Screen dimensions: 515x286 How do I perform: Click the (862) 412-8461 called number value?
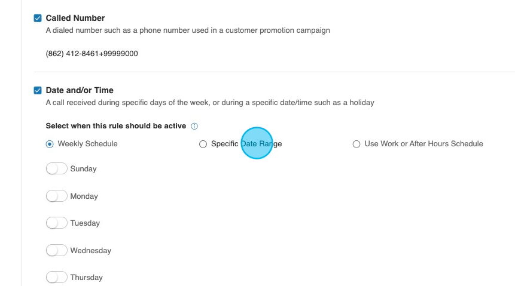point(92,54)
